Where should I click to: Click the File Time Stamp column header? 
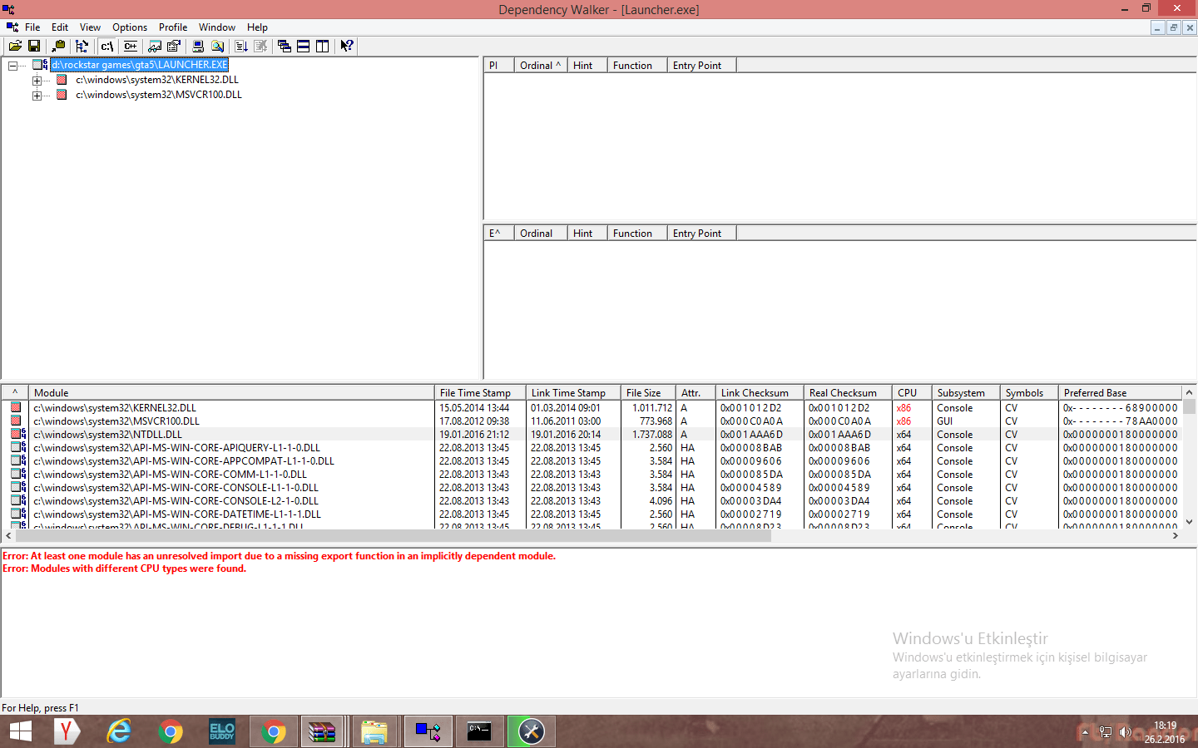(479, 393)
